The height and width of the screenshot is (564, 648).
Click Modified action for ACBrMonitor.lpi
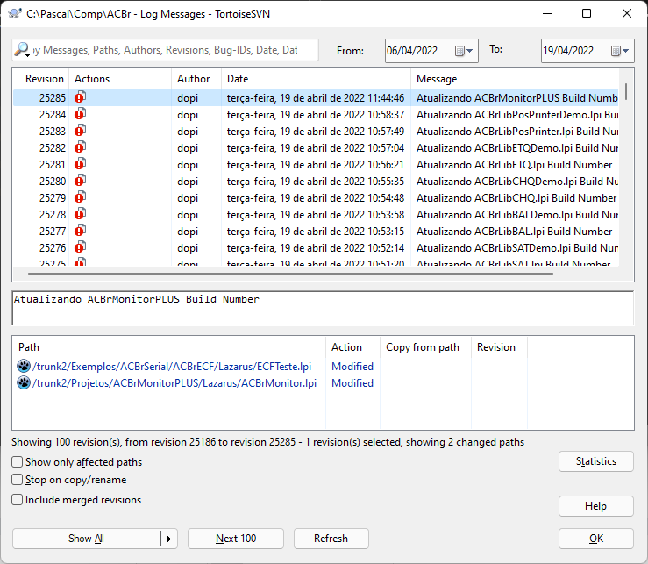point(352,383)
